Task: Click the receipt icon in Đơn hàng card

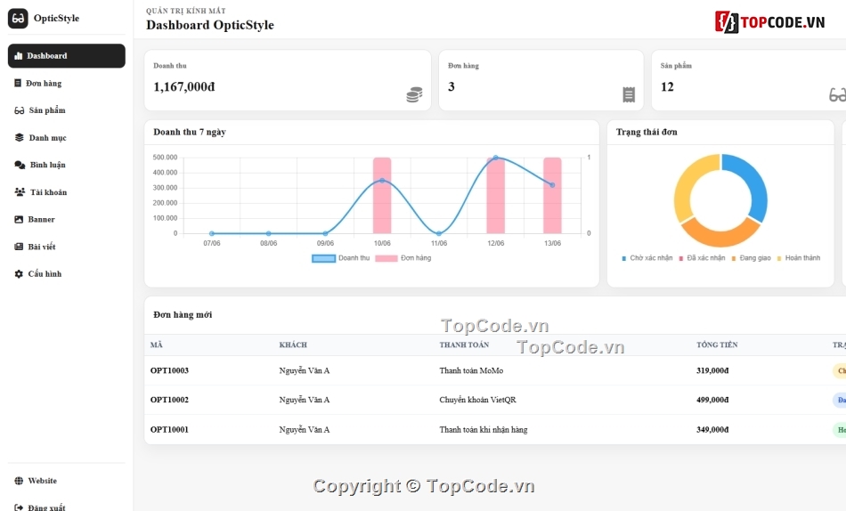Action: [x=629, y=94]
